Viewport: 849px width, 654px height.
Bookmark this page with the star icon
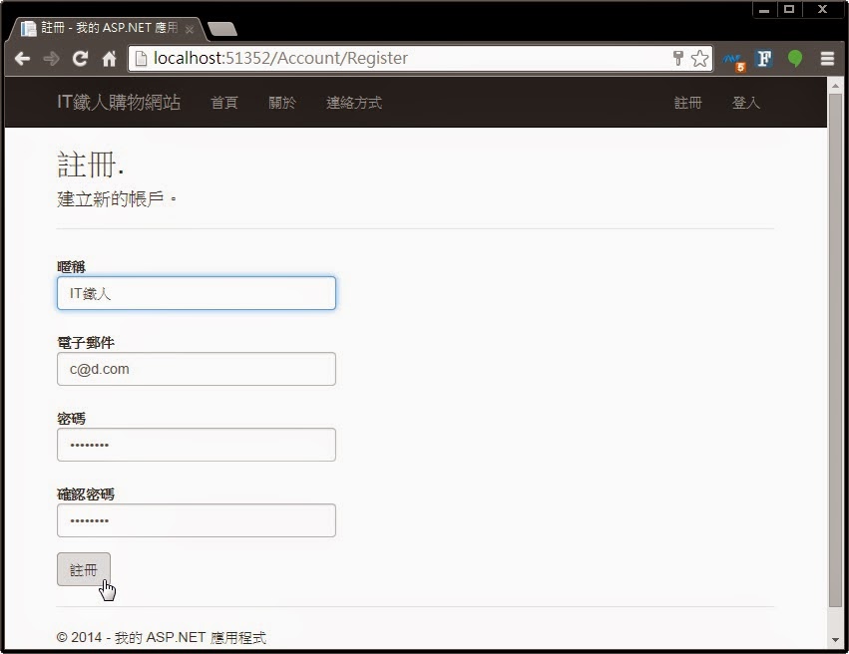(699, 59)
